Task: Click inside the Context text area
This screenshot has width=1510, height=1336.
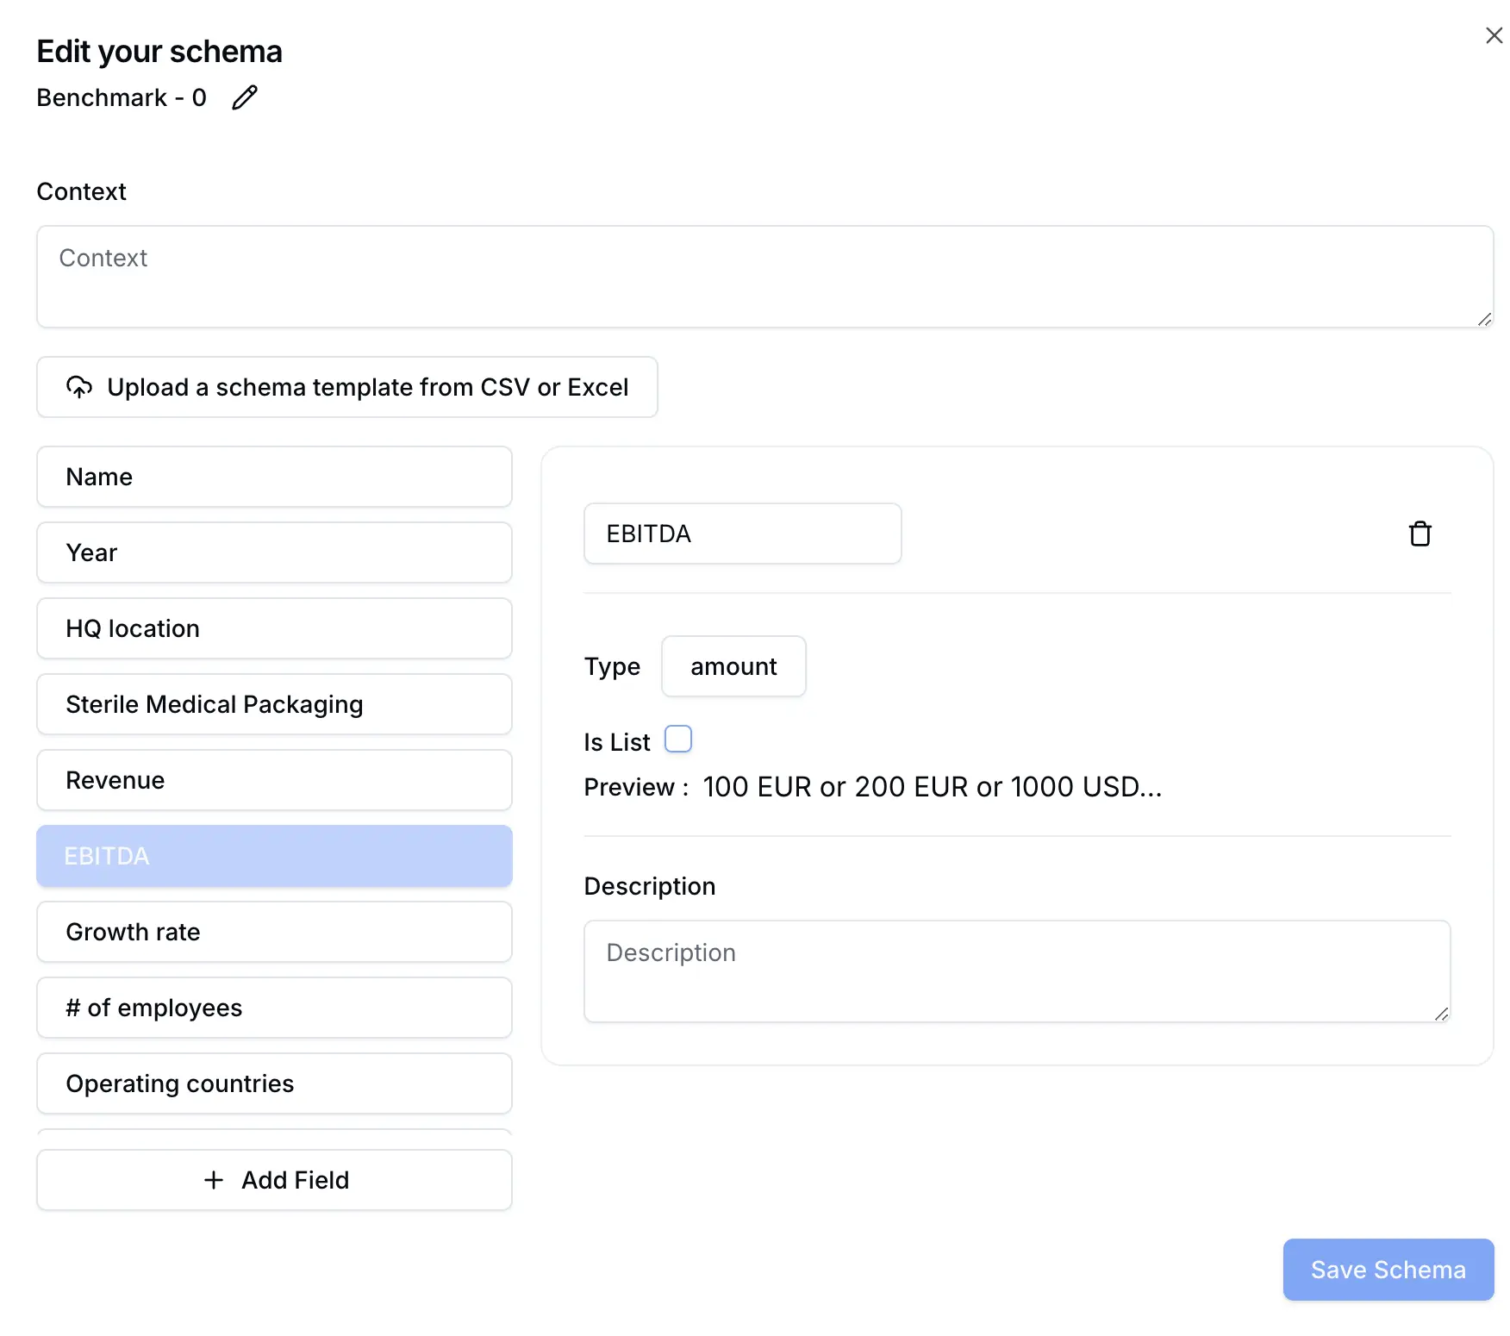Action: [x=764, y=276]
